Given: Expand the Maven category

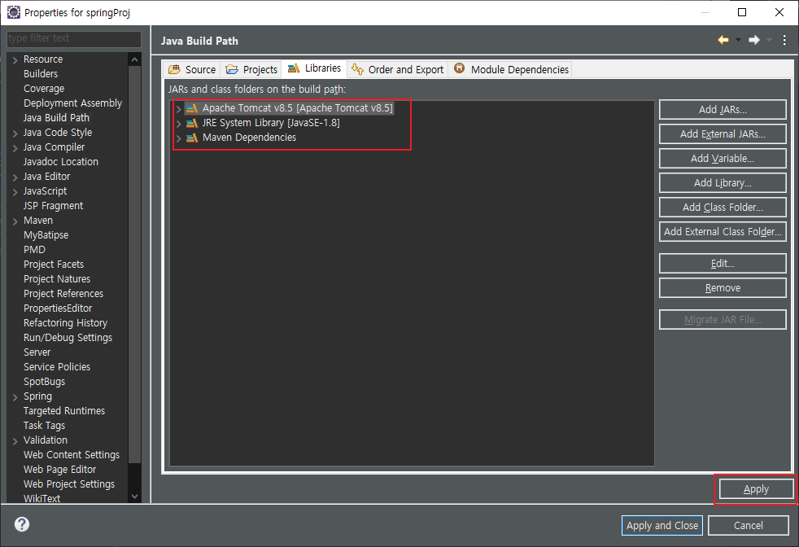Looking at the screenshot, I should tap(15, 221).
